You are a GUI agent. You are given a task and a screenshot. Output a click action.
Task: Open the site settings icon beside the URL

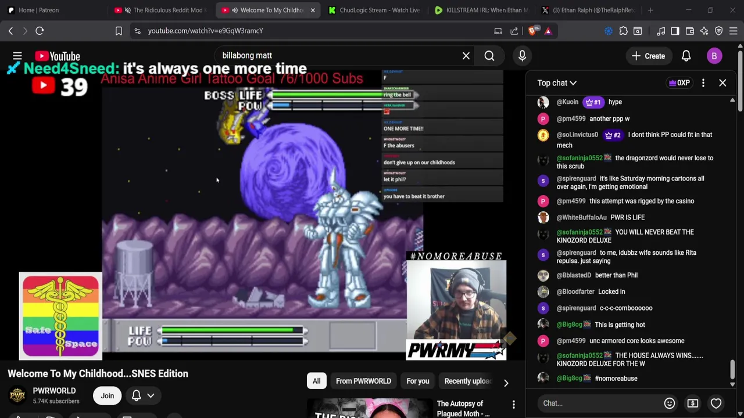tap(137, 31)
